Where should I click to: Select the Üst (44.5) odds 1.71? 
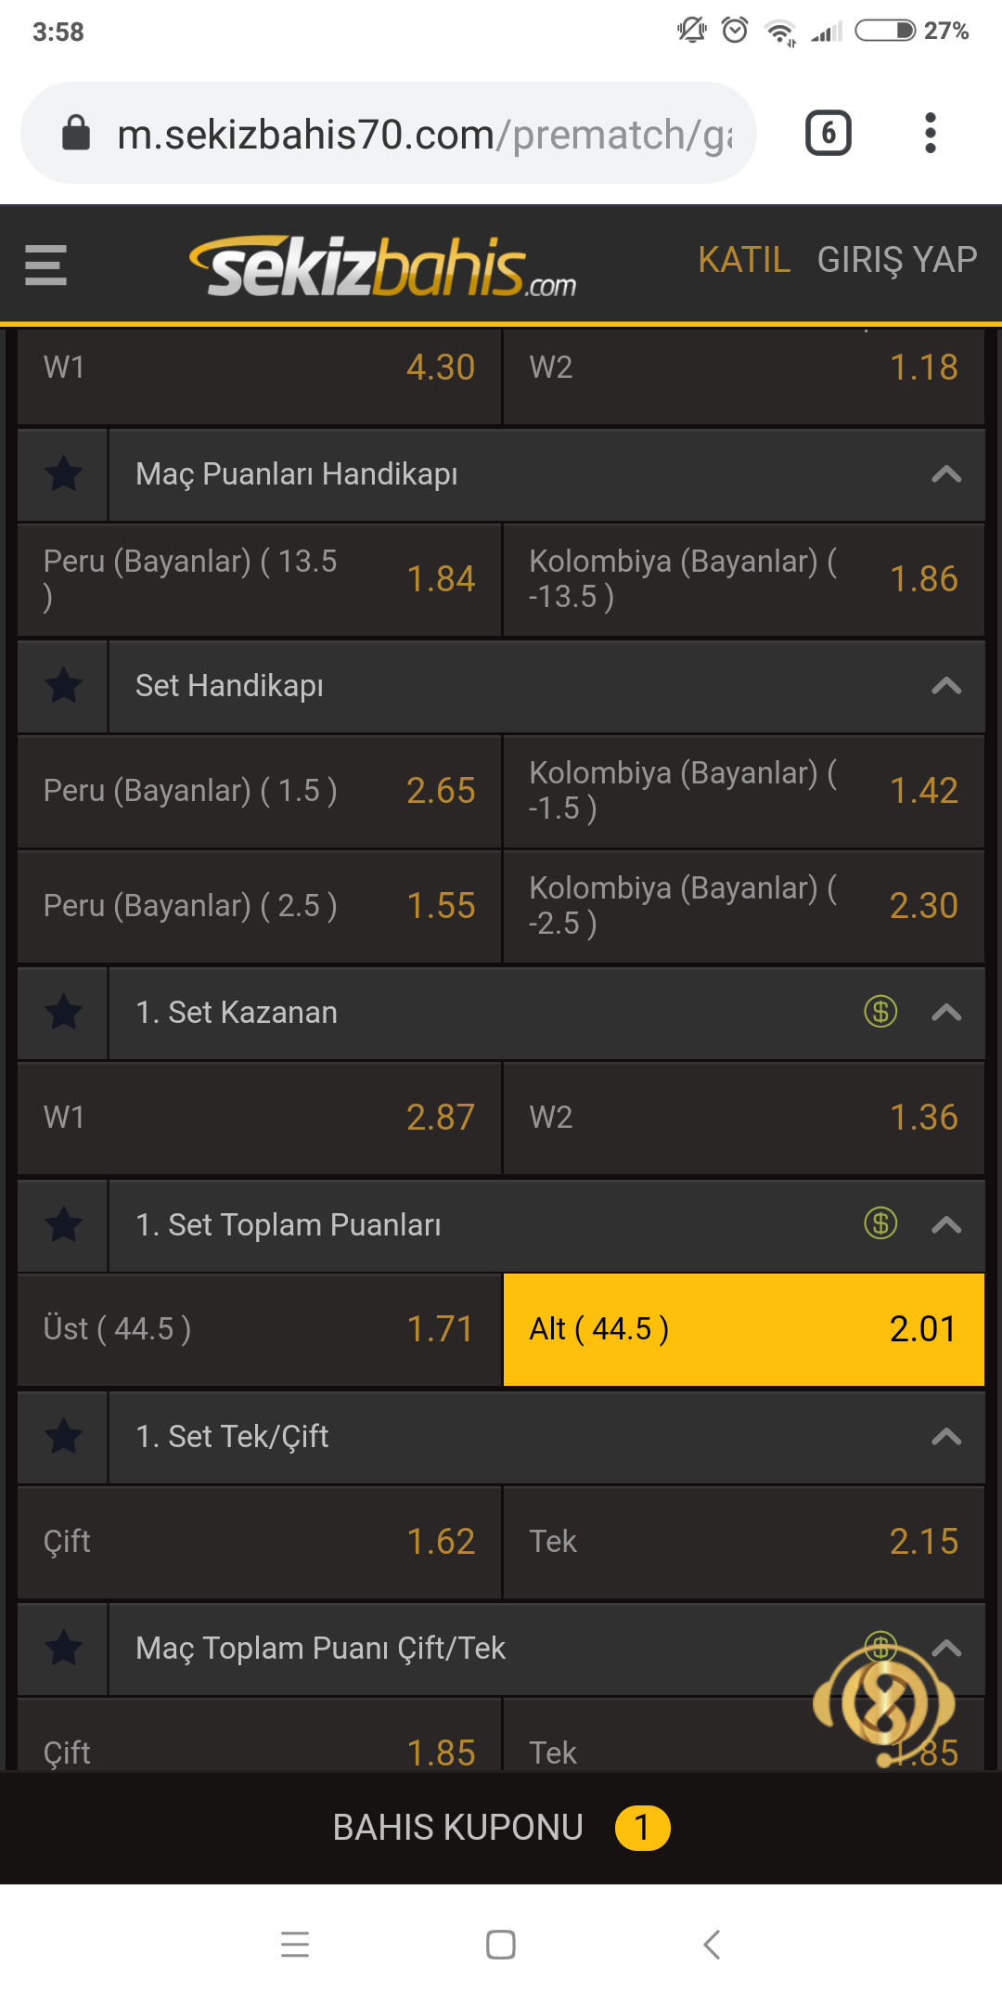tap(259, 1329)
